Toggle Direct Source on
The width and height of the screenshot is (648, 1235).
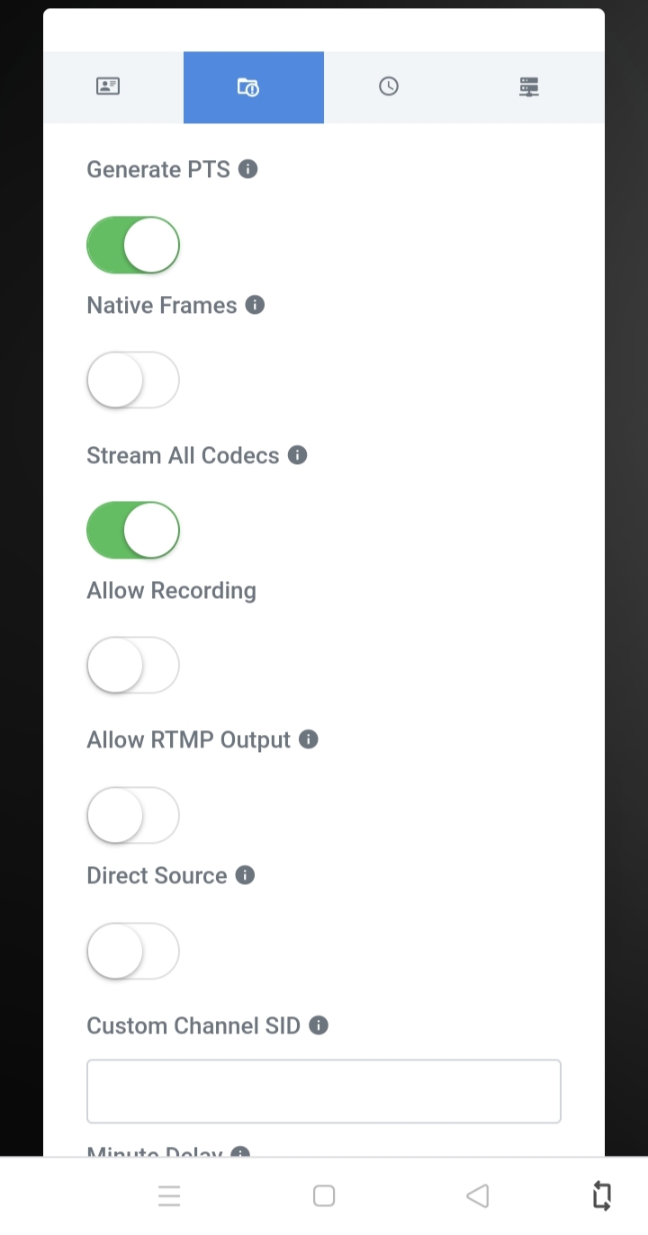pyautogui.click(x=133, y=951)
